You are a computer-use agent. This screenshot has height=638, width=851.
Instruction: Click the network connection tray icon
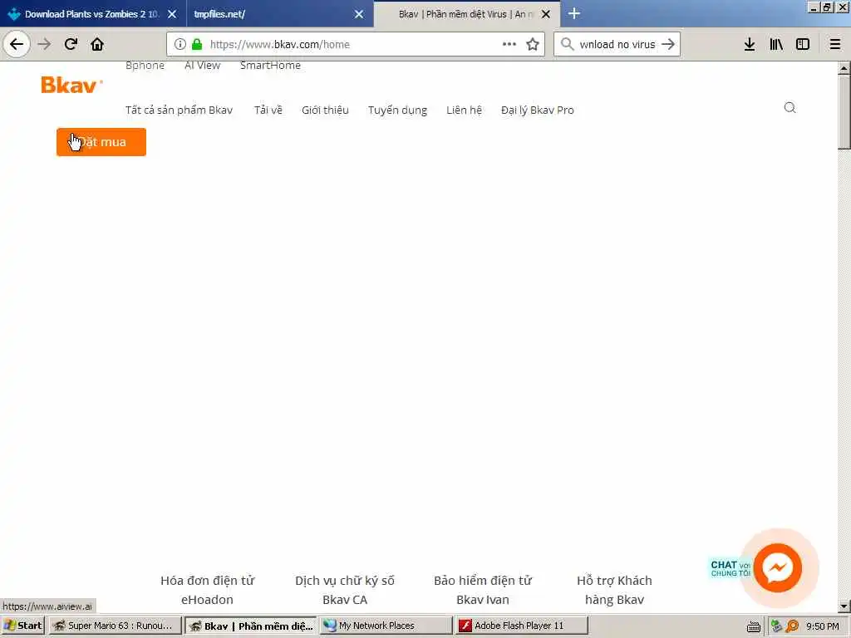pyautogui.click(x=777, y=626)
